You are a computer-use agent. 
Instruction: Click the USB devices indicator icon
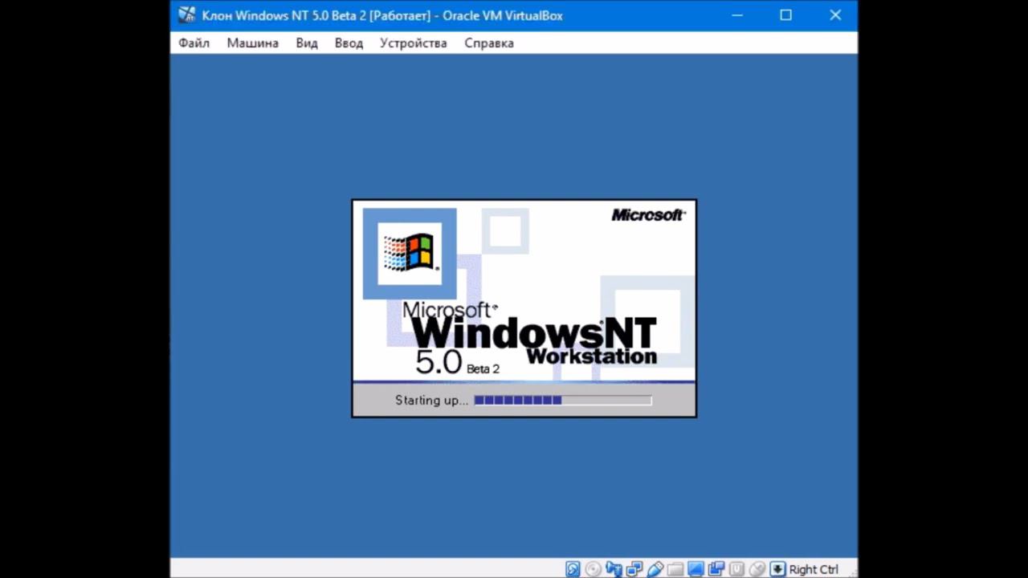click(x=655, y=569)
